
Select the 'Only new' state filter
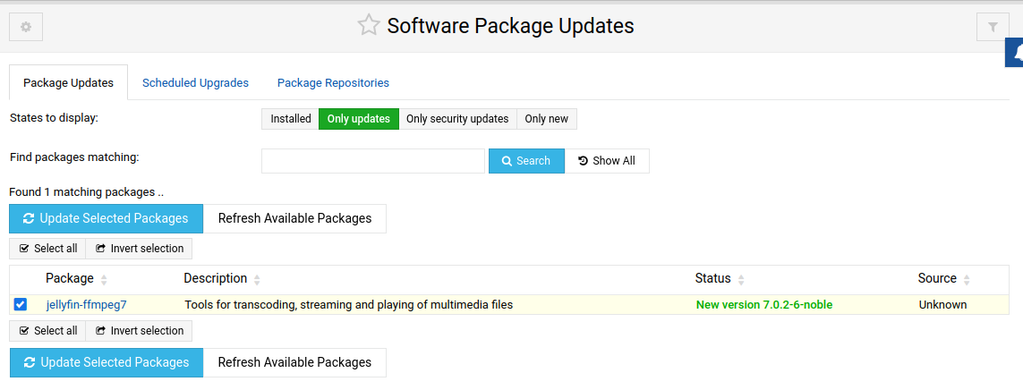(546, 119)
